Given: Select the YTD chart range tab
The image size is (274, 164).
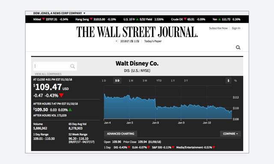Looking at the screenshot, I should pos(159,81).
